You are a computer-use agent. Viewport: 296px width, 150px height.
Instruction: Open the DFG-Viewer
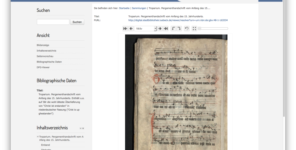[43, 67]
